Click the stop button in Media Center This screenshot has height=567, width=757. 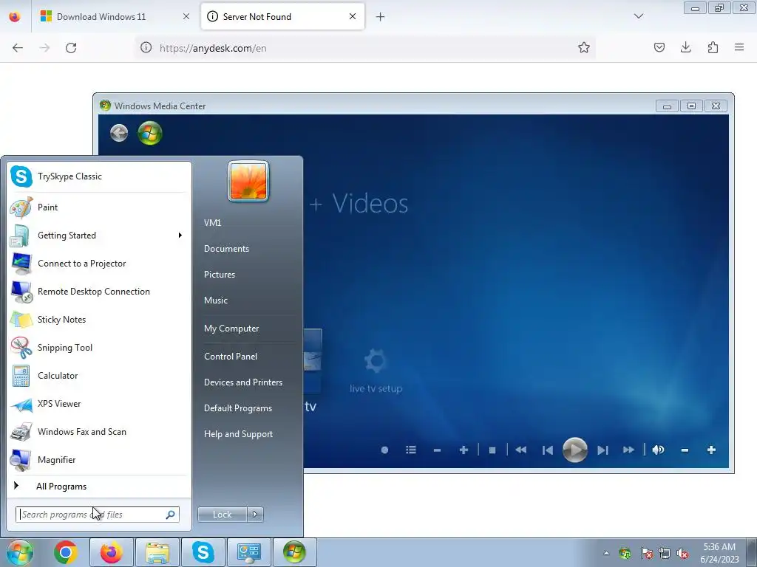tap(492, 450)
